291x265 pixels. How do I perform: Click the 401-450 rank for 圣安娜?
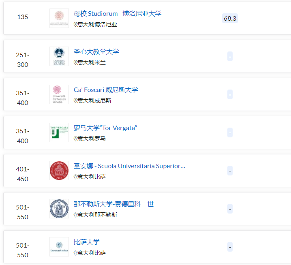(x=23, y=174)
